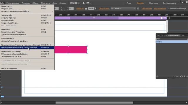188x105 pixels.
Task: Open the Редактировать menu
Action: 13,3
